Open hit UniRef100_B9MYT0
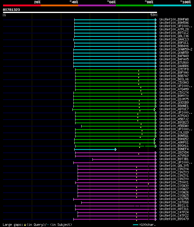 (x=174, y=96)
